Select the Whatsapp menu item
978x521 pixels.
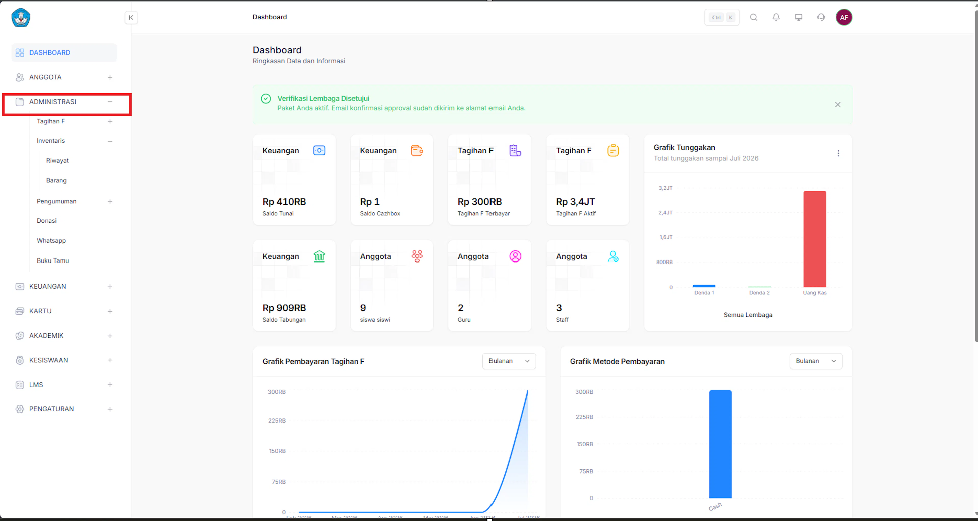(x=51, y=241)
